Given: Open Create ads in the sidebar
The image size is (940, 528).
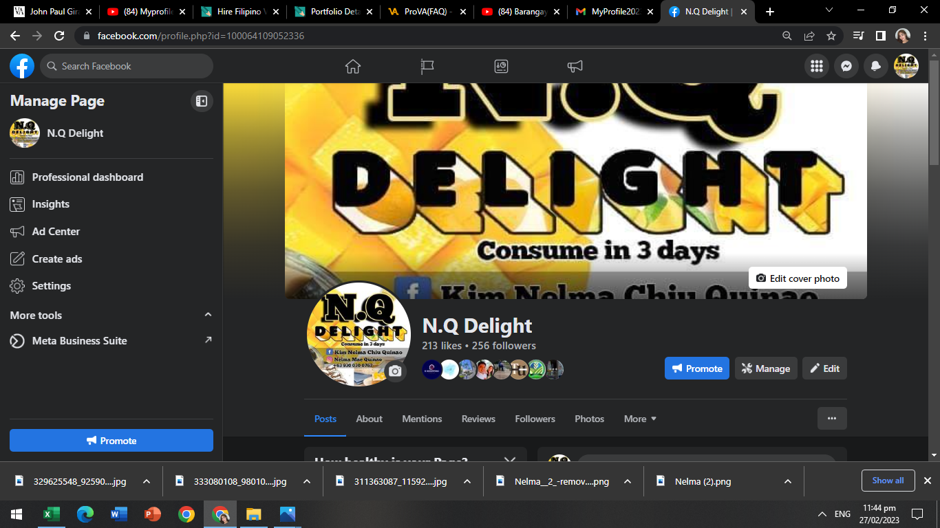Looking at the screenshot, I should (x=111, y=259).
